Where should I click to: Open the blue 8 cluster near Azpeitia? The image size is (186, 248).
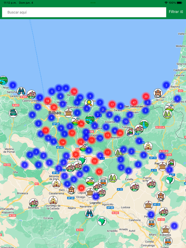(109, 115)
